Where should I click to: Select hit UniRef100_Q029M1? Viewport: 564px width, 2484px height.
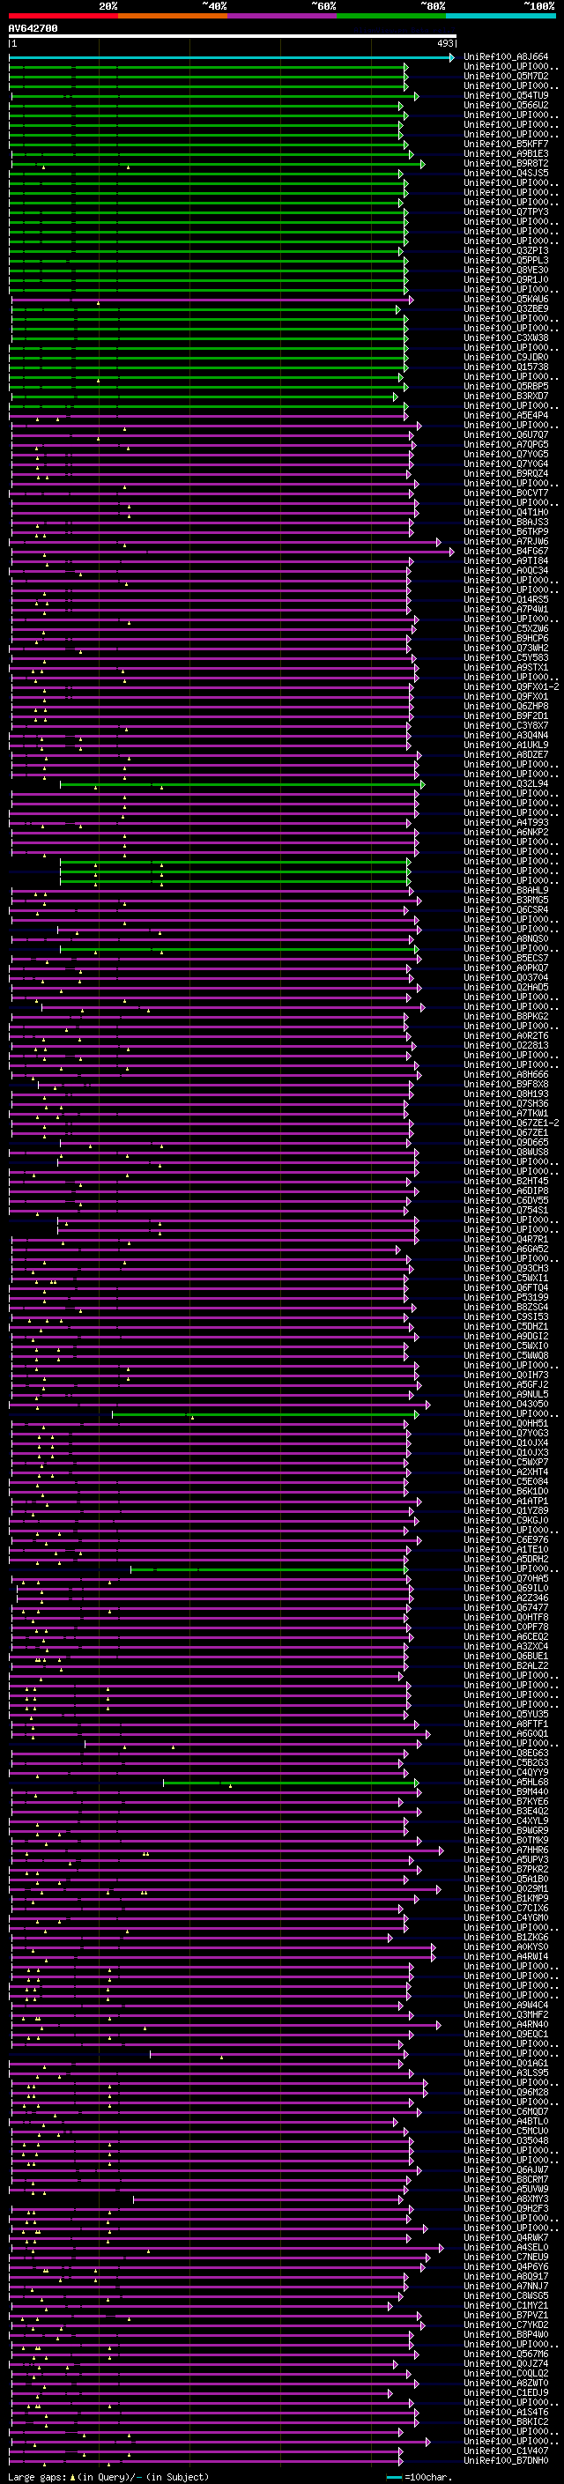[x=506, y=1889]
